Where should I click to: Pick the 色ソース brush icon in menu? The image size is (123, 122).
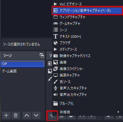(x=56, y=82)
